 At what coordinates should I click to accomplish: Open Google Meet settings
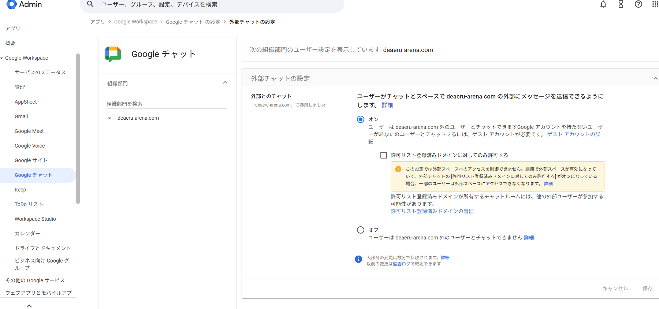[29, 131]
